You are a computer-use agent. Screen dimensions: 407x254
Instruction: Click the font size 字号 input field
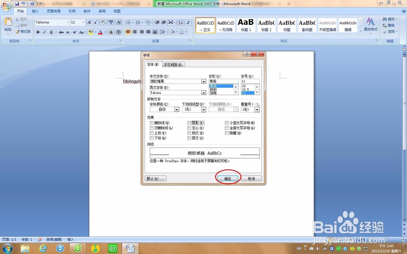tap(250, 81)
